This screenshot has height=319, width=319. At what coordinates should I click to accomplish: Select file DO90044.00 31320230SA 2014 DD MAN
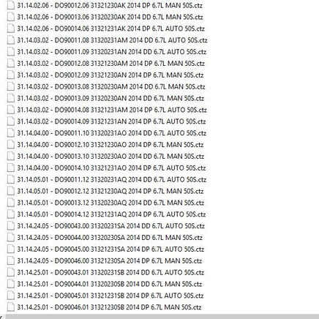110,237
